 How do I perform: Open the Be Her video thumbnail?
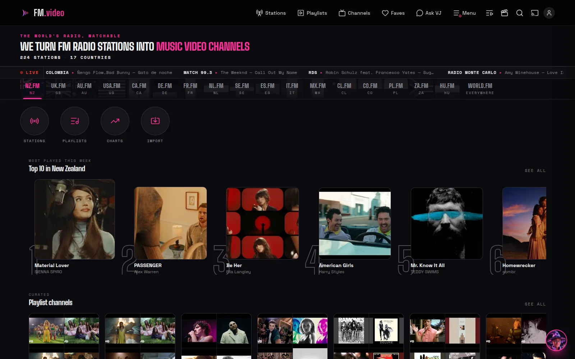[262, 223]
